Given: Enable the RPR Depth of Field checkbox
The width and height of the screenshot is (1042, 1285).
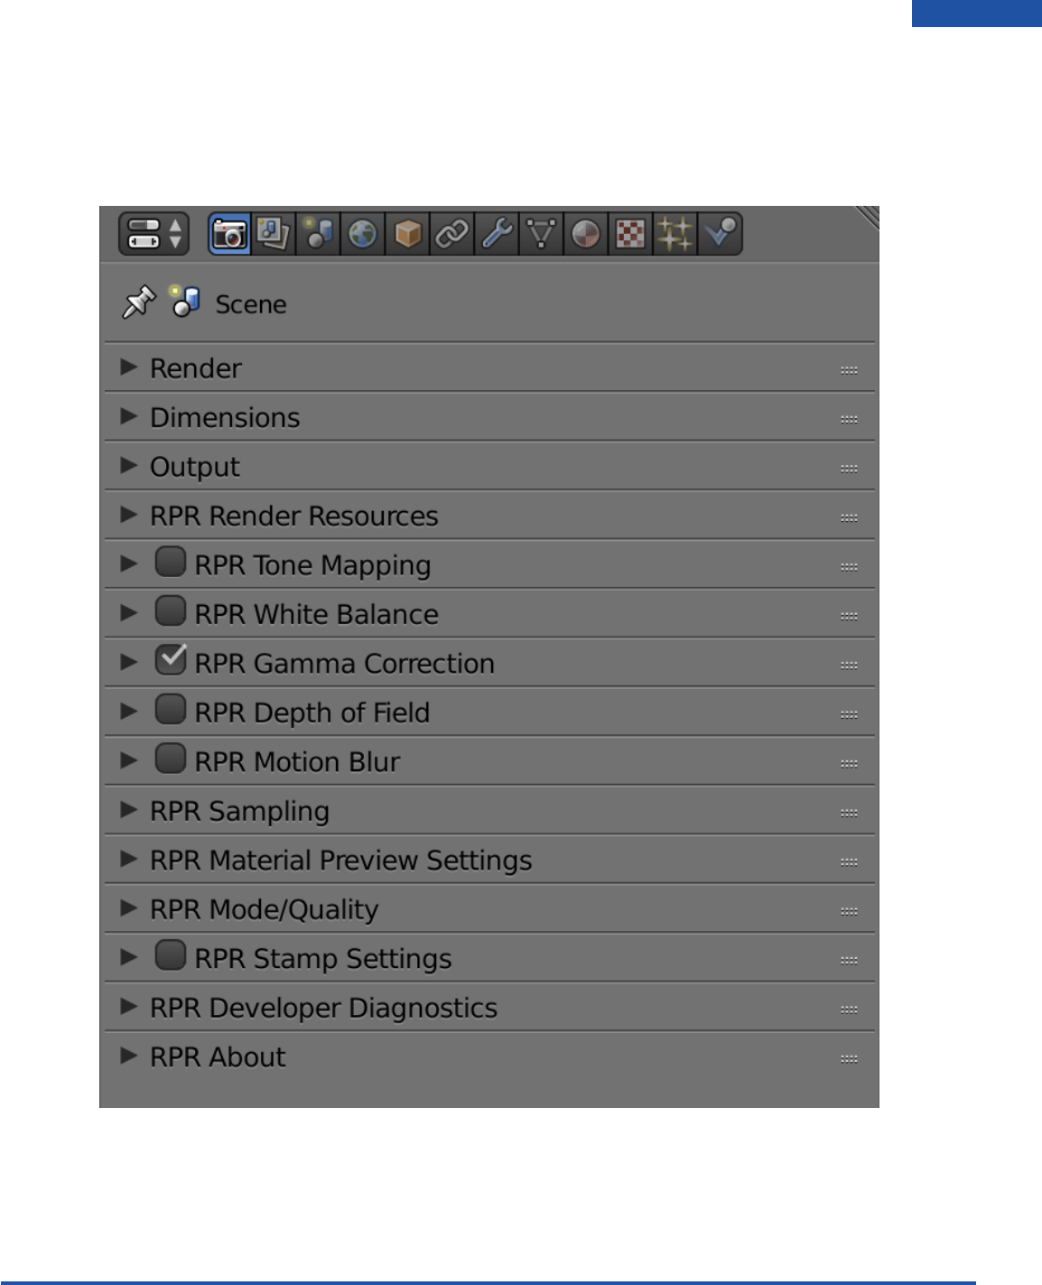Looking at the screenshot, I should (x=171, y=709).
